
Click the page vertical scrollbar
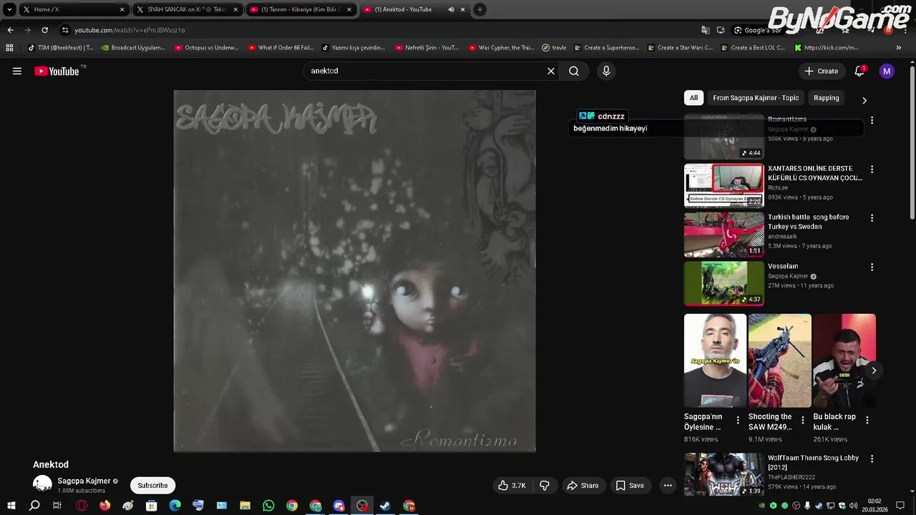(912, 143)
